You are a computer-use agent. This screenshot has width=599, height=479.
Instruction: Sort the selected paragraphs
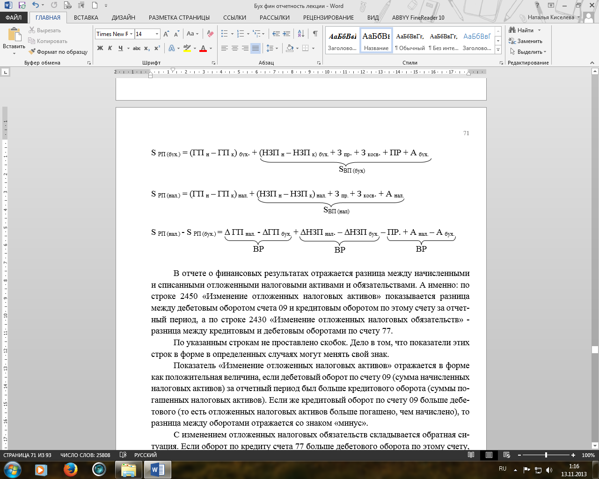(x=301, y=34)
